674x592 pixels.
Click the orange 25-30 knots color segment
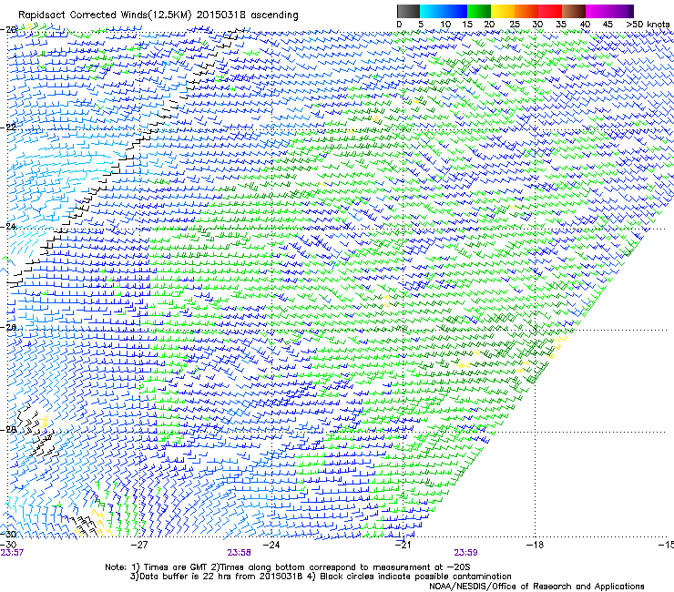tap(526, 11)
